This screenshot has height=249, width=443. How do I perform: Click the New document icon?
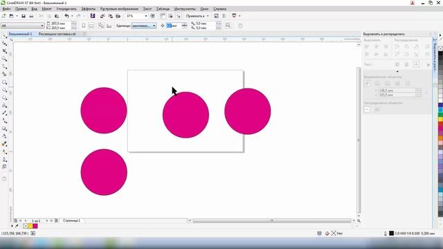coord(3,16)
